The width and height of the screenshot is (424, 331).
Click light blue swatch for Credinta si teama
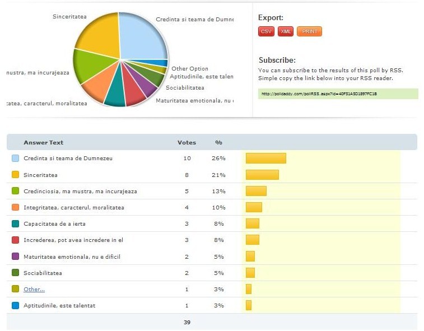[15, 158]
